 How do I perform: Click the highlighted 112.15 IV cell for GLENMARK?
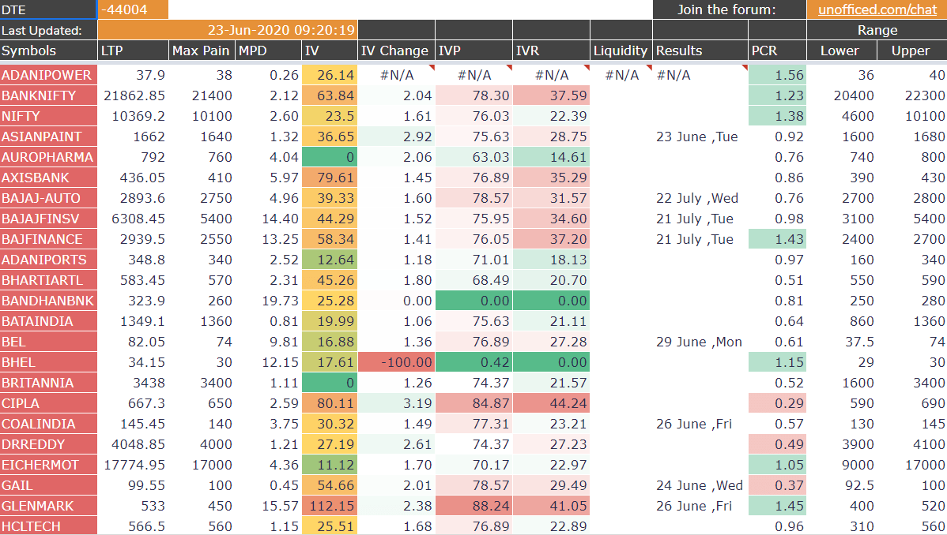pyautogui.click(x=329, y=506)
